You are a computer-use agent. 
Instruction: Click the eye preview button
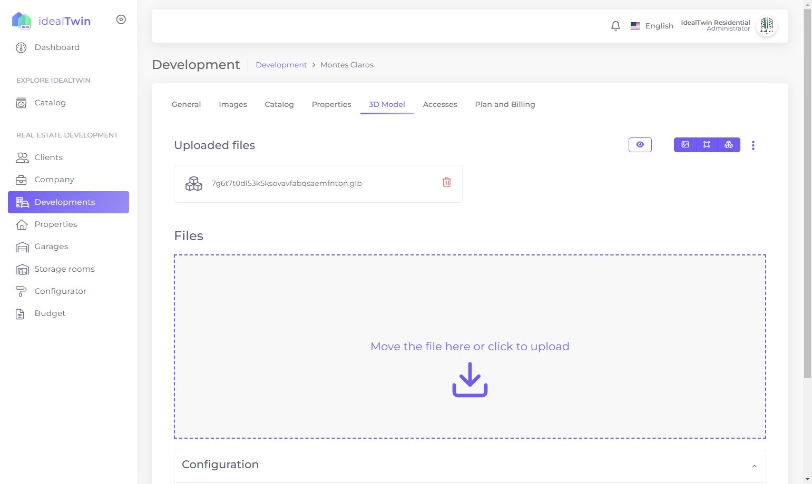point(640,145)
